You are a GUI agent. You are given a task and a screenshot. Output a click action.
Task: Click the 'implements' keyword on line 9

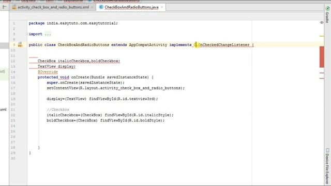(x=180, y=45)
